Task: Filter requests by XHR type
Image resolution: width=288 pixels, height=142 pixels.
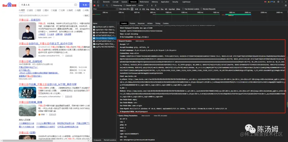Action: click(x=137, y=9)
